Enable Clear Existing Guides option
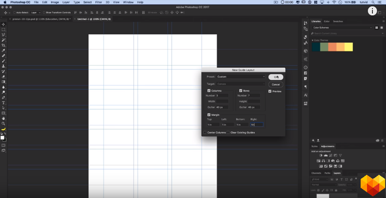Image resolution: width=386 pixels, height=198 pixels. point(228,132)
